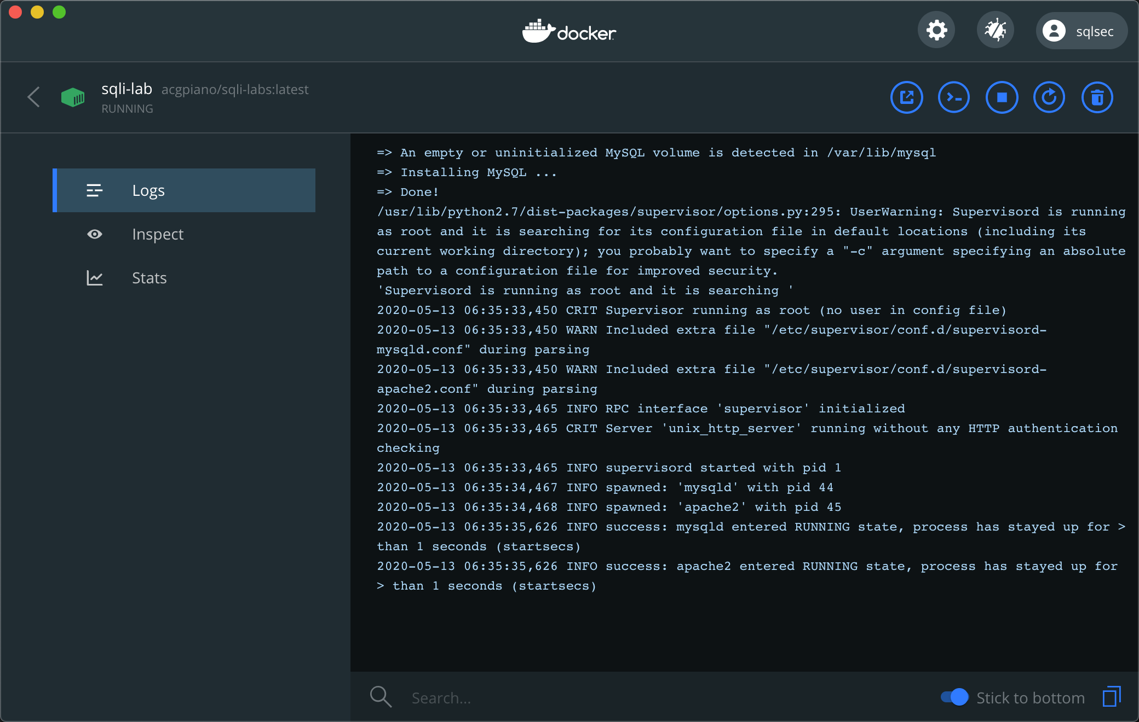
Task: Click the RUNNING status text
Action: (x=127, y=109)
